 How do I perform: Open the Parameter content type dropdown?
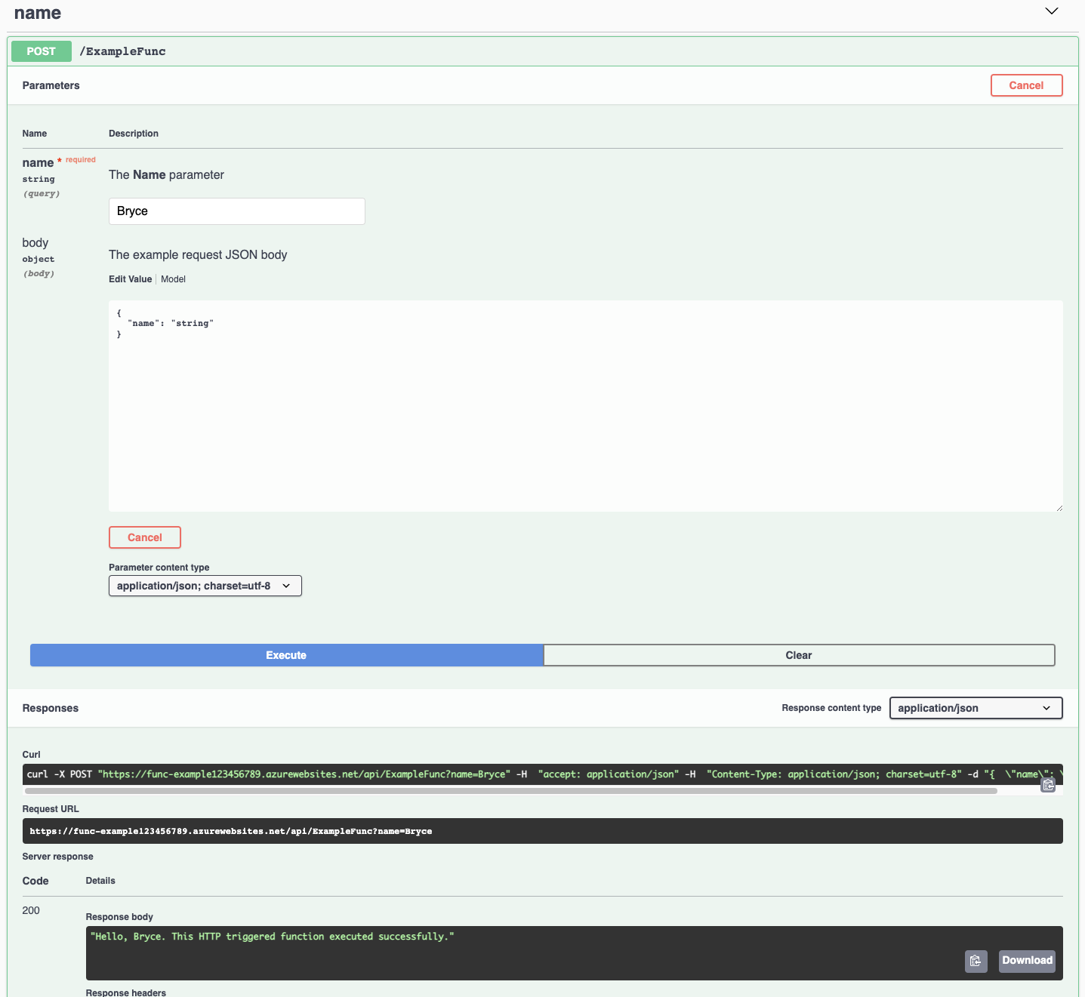pos(205,586)
